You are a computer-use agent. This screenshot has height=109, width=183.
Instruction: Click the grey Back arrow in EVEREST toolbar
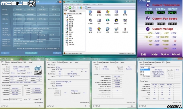pyautogui.click(x=66, y=8)
